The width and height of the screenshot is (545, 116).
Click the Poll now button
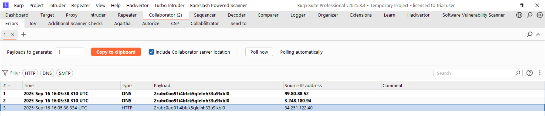(x=259, y=52)
